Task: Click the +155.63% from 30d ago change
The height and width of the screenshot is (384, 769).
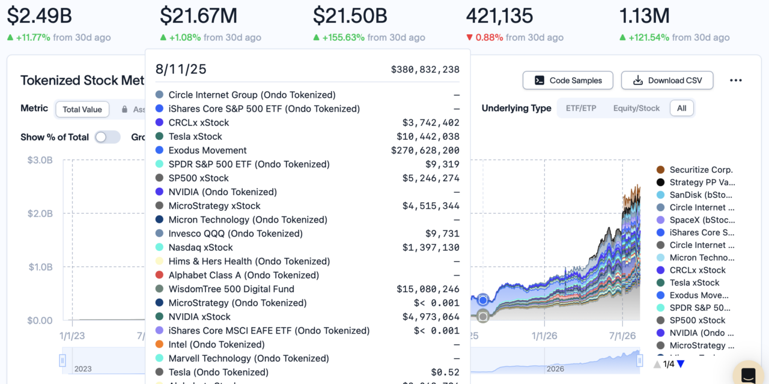Action: click(x=369, y=37)
